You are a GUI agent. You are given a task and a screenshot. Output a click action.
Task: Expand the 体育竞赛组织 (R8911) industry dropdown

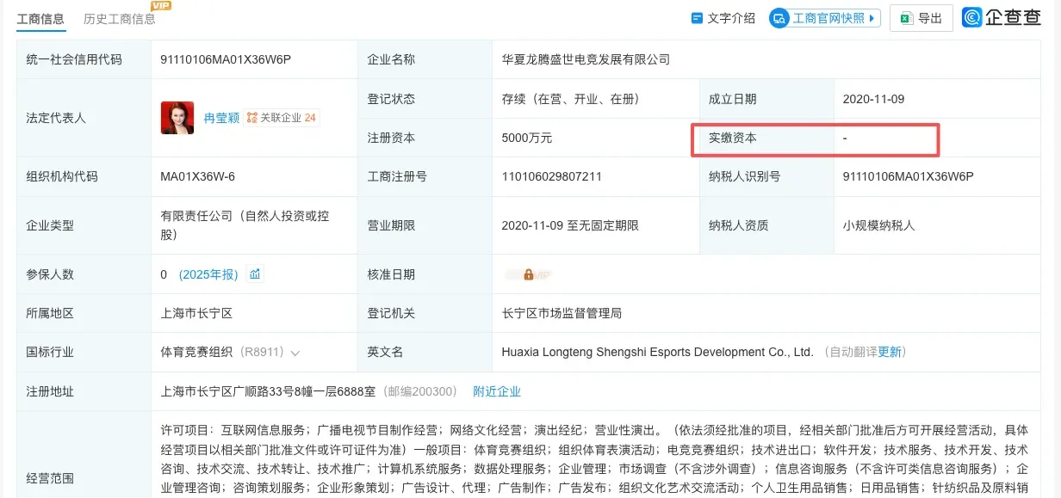coord(295,353)
